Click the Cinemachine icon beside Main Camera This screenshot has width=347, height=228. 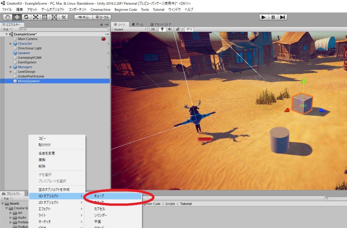(x=103, y=39)
